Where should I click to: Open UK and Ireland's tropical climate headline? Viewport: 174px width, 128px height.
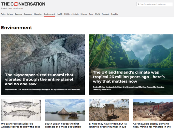click(129, 77)
